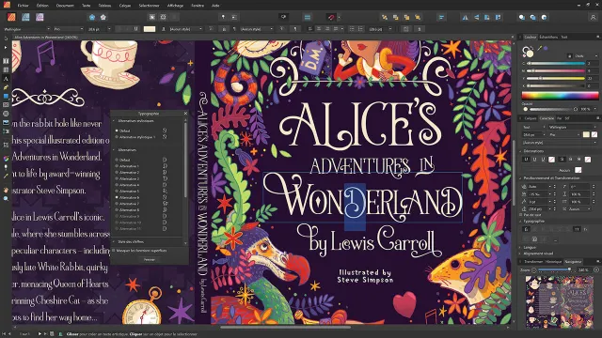Toggle Masquer les fonctions superflues checkbox
602x338 pixels.
tap(114, 251)
